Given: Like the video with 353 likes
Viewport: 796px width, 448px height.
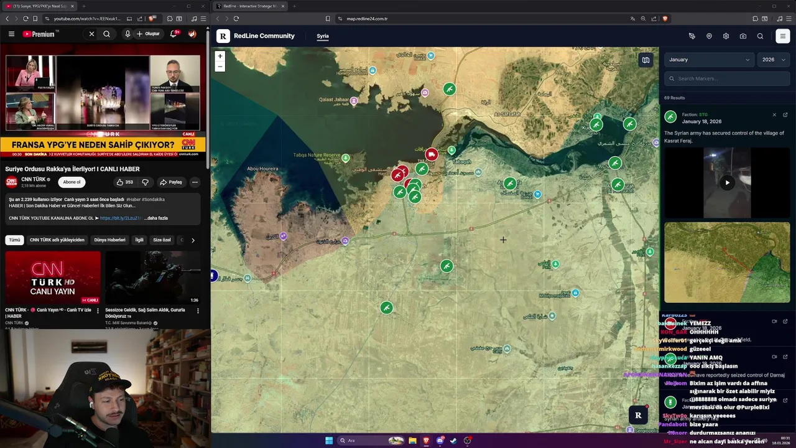Looking at the screenshot, I should pyautogui.click(x=125, y=182).
